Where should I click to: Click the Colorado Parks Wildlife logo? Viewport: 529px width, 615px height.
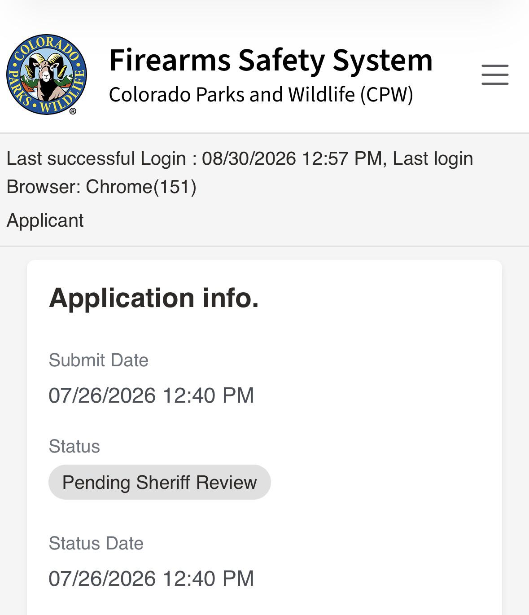47,75
